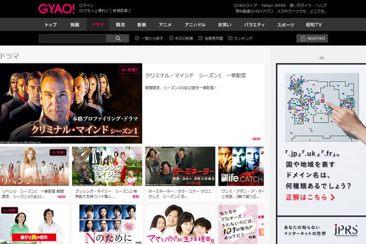Viewport: 366px width, 244px height.
Task: Open プッシング・デイジー シーズン2 thumbnail
Action: click(x=107, y=167)
